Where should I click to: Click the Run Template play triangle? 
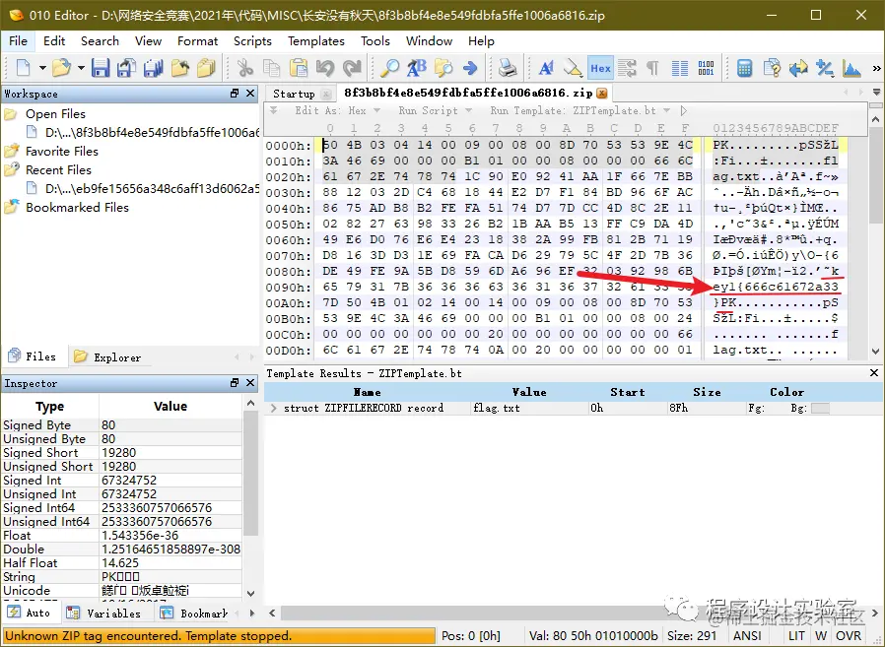pyautogui.click(x=684, y=110)
